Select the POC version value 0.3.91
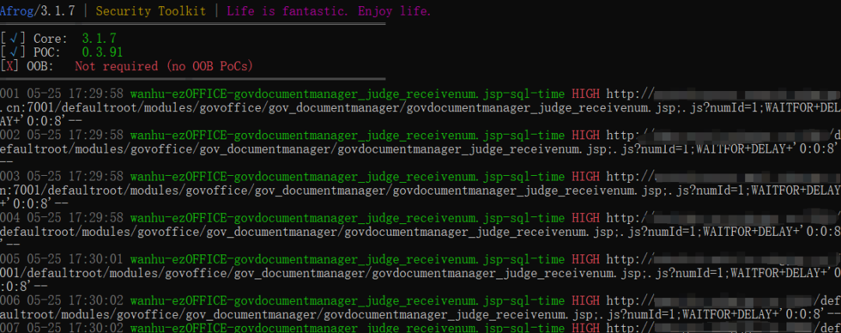Screen dimensions: 841x333 point(103,52)
